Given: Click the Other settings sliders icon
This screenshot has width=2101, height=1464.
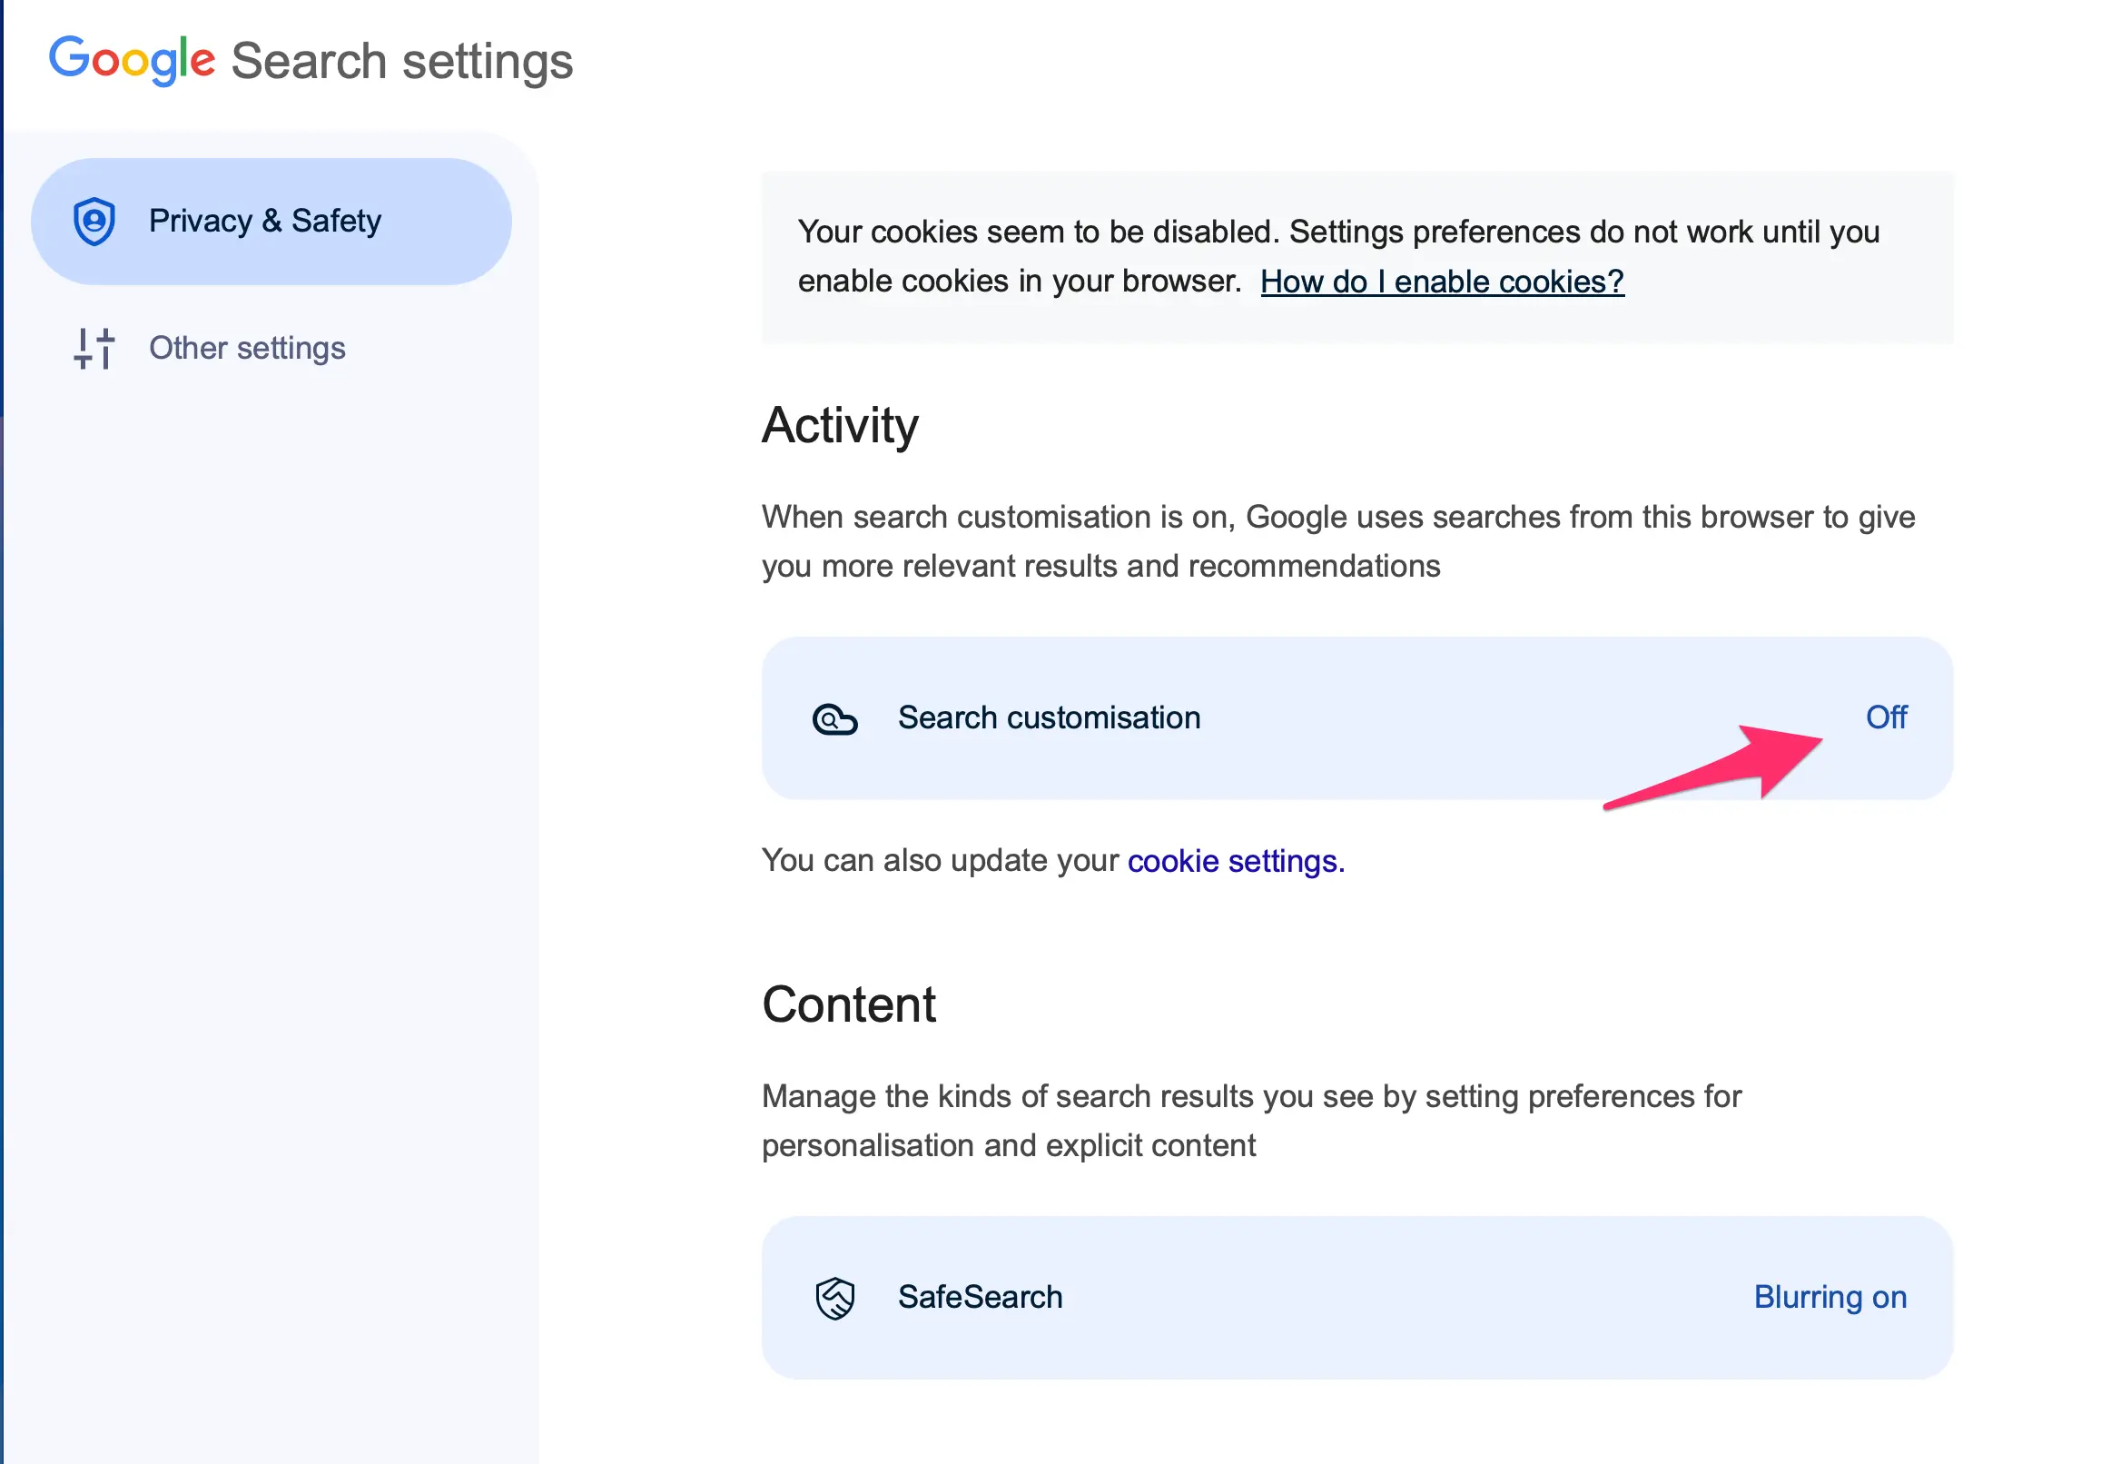Looking at the screenshot, I should point(94,348).
